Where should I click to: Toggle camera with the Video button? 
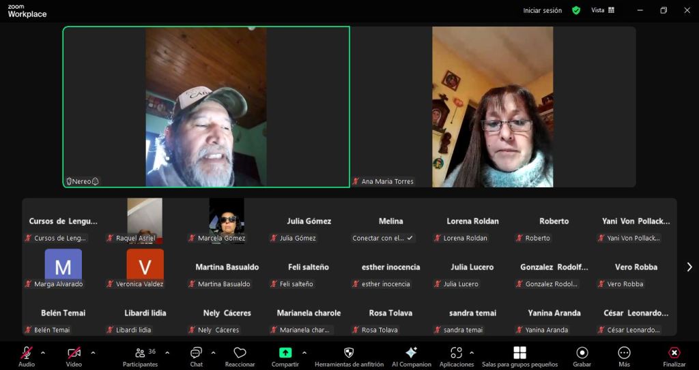pos(74,356)
